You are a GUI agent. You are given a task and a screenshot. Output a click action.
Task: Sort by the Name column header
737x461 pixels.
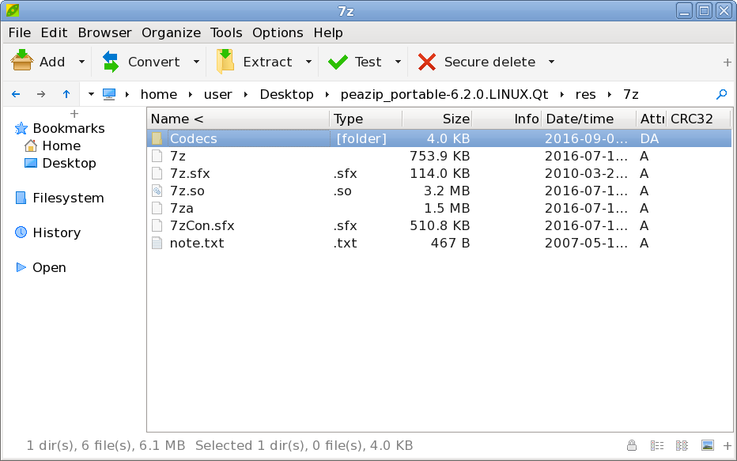[x=238, y=119]
